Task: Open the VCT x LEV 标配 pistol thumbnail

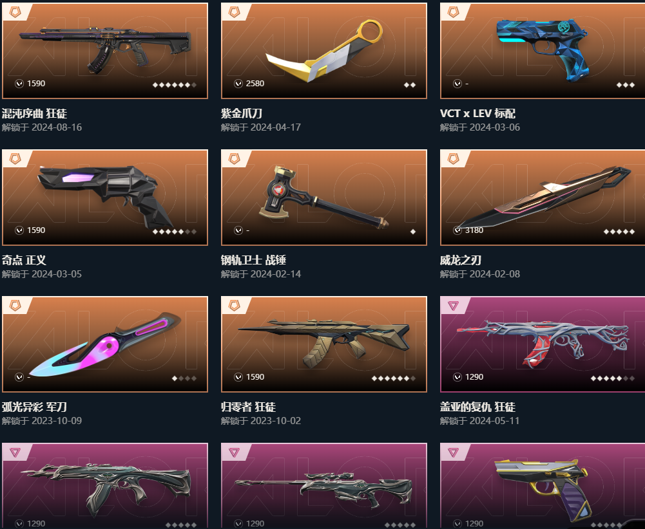Action: pos(542,50)
